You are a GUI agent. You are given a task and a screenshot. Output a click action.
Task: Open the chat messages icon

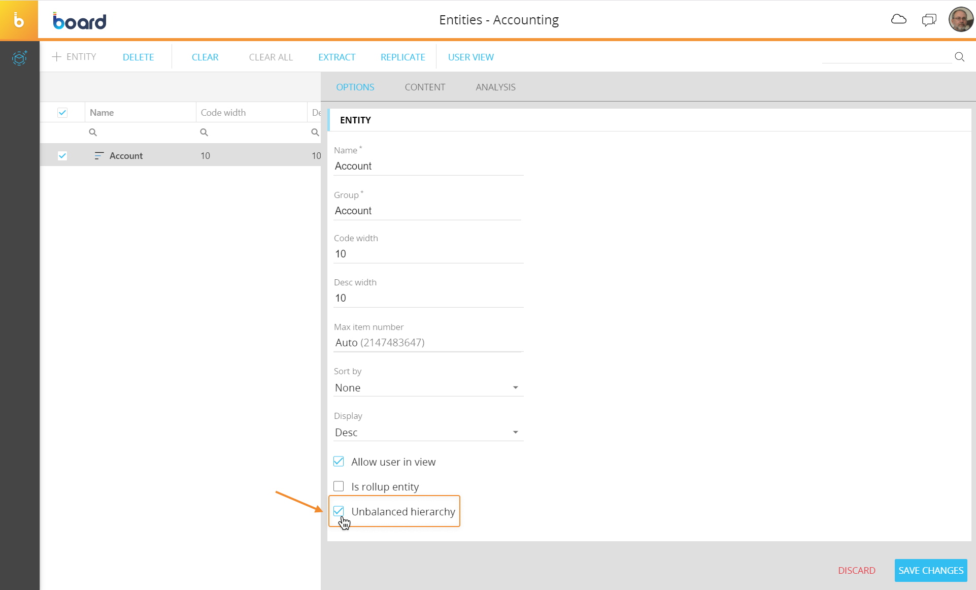929,20
